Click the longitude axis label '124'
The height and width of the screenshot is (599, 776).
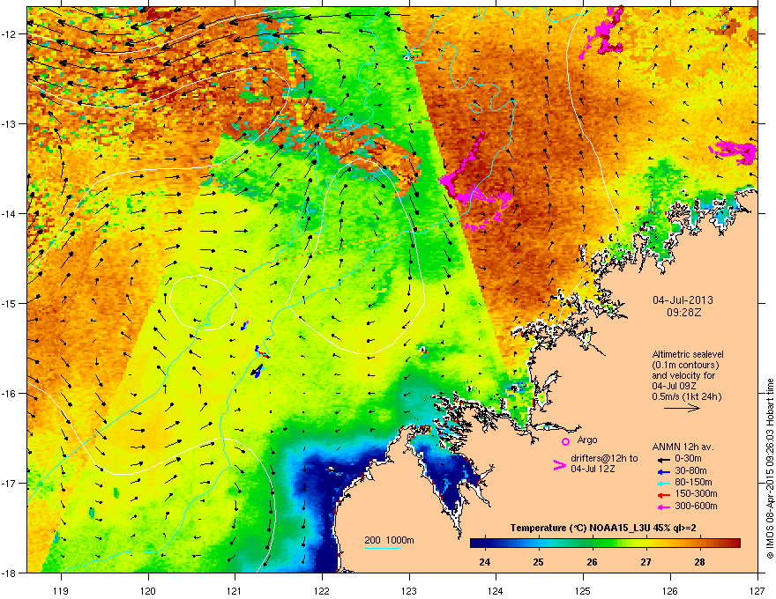click(496, 590)
